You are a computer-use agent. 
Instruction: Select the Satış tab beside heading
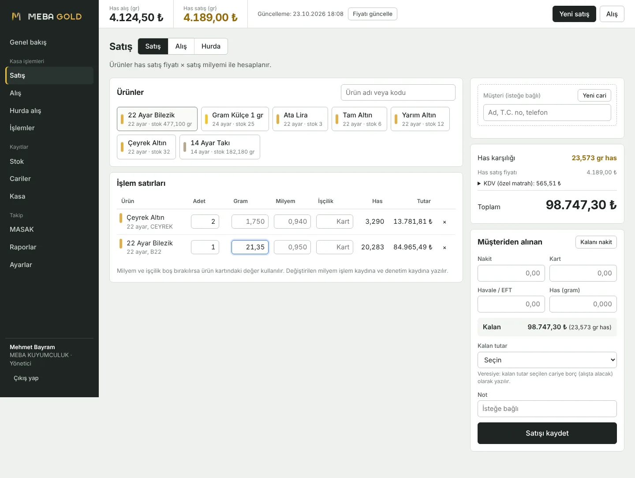click(153, 46)
